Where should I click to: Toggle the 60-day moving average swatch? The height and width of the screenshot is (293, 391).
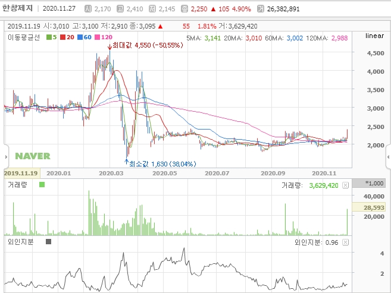point(80,37)
